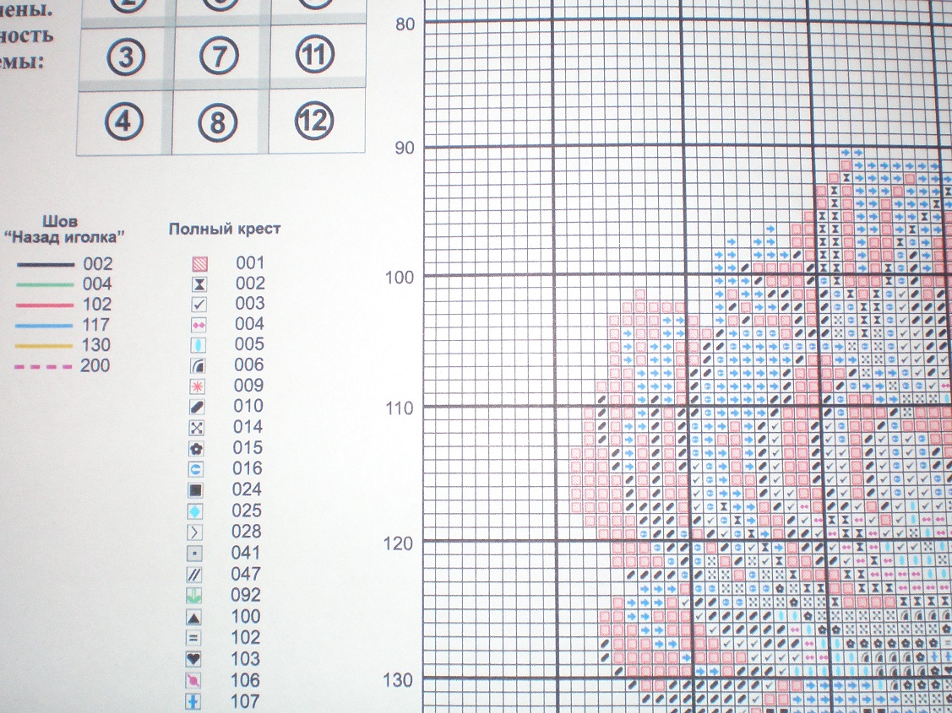Click the pink hatched symbol for thread 001
This screenshot has width=952, height=713.
tap(196, 263)
